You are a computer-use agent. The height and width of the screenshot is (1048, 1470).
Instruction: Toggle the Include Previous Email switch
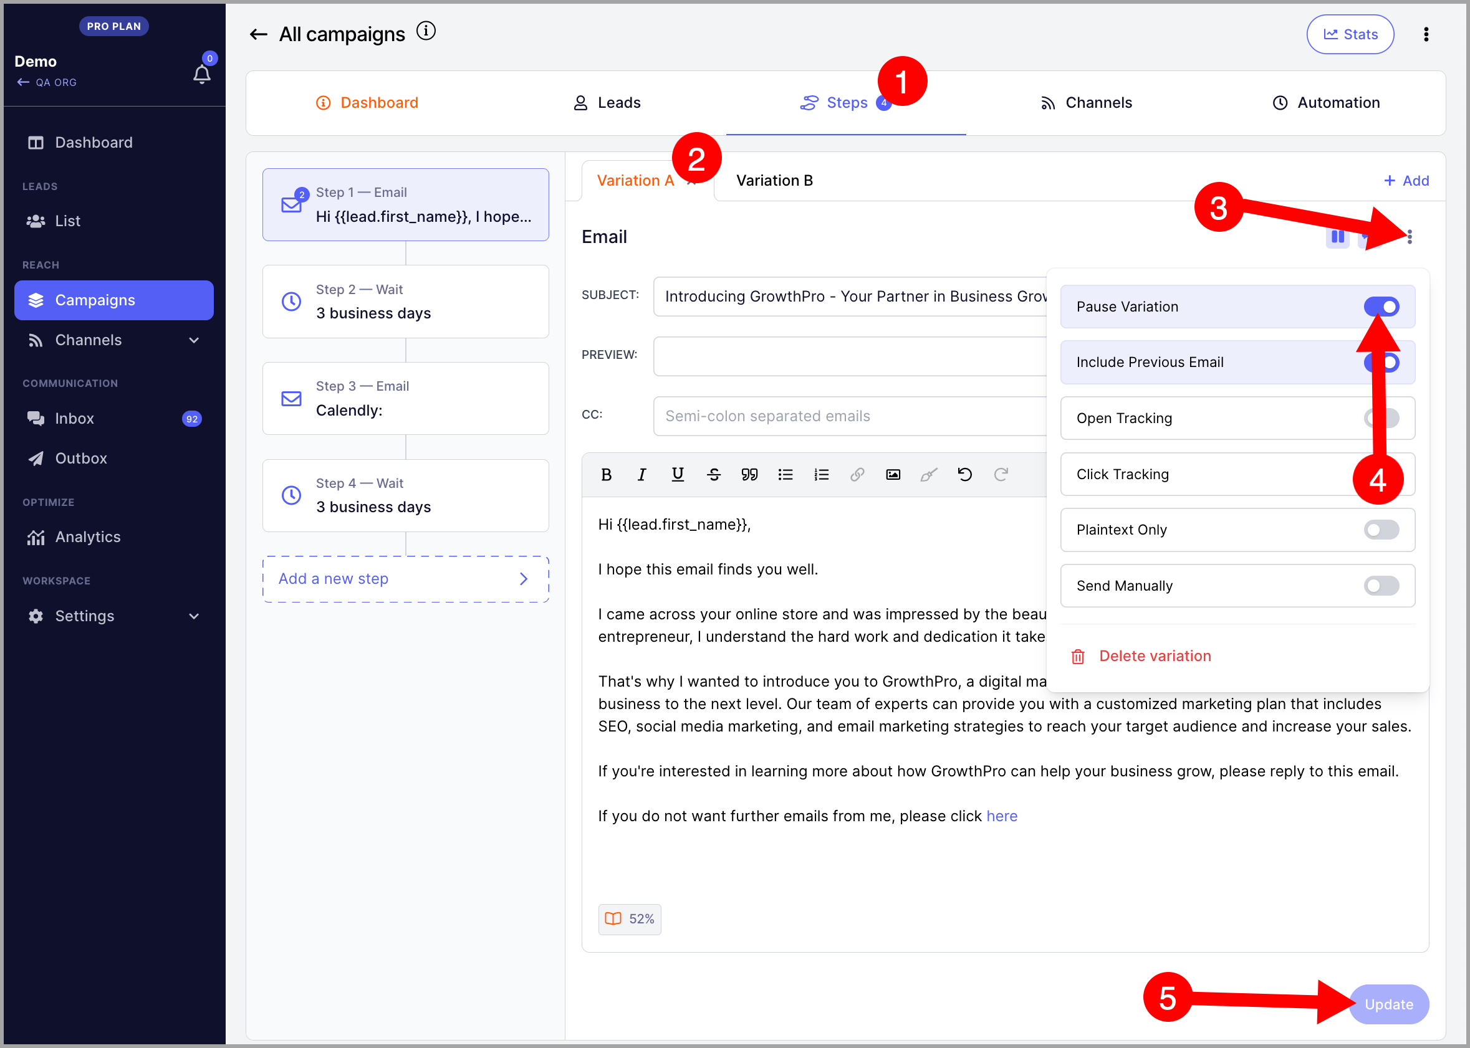[x=1381, y=363]
